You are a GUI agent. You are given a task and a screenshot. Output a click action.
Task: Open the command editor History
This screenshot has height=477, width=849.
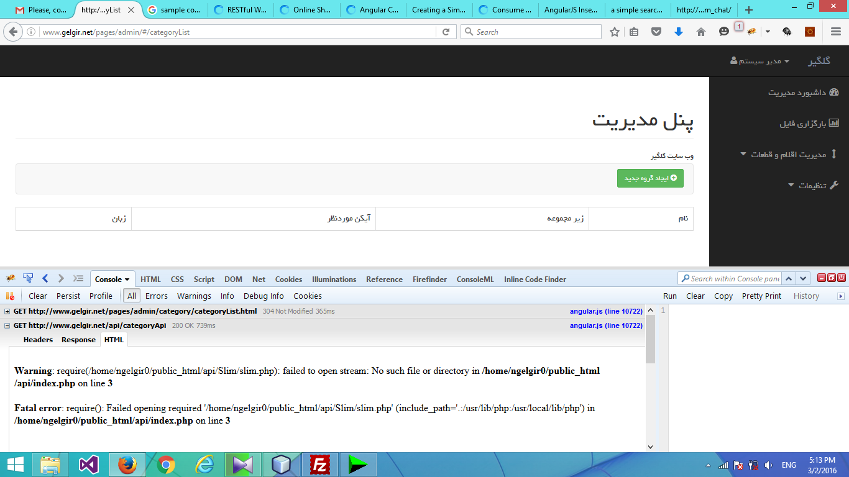806,296
